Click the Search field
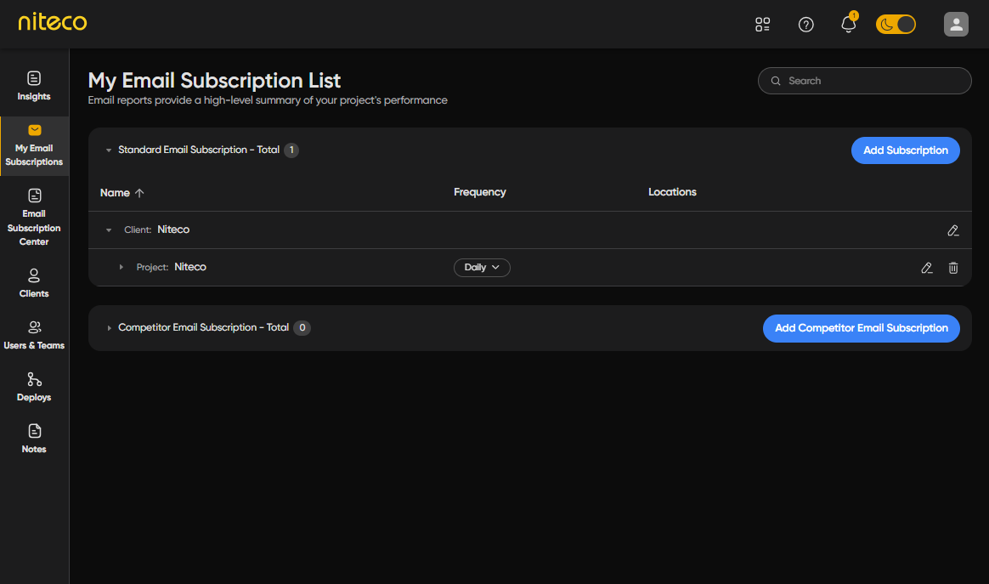The height and width of the screenshot is (584, 989). tap(864, 81)
